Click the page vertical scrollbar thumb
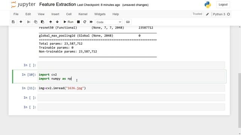Viewport: 241px width, 135px height. 239,100
